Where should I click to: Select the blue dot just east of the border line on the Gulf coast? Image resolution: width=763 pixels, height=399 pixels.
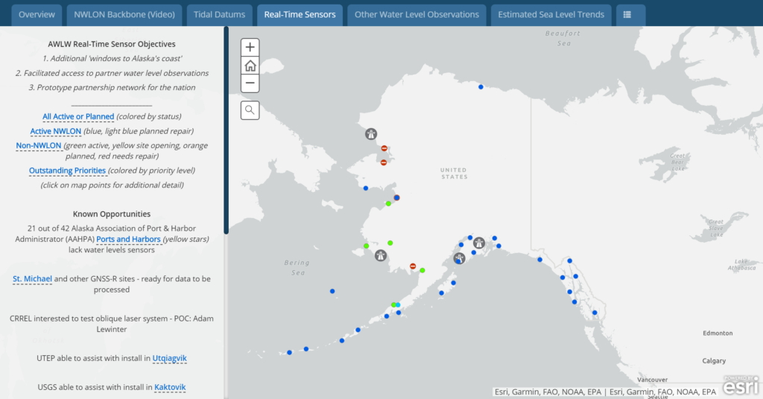[539, 260]
